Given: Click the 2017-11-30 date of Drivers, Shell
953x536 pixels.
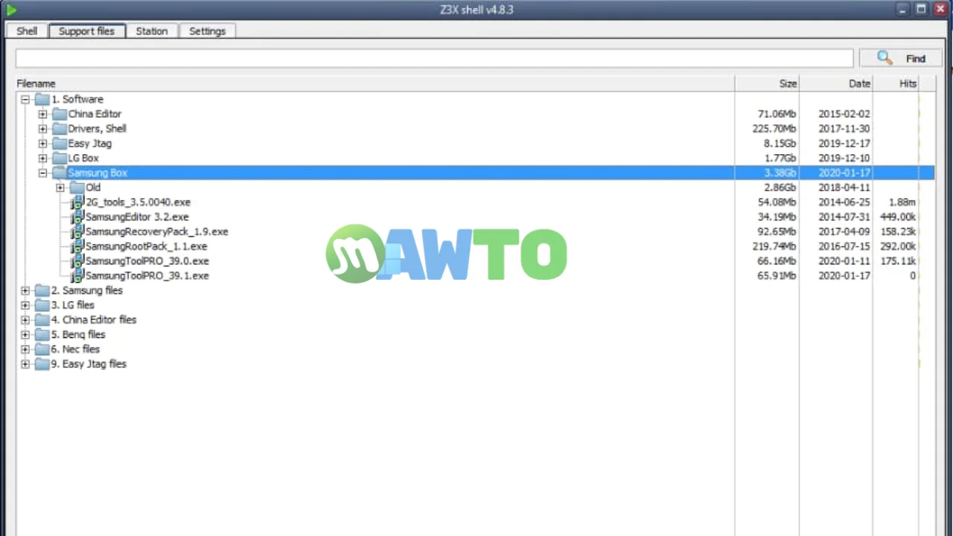Looking at the screenshot, I should (x=844, y=129).
